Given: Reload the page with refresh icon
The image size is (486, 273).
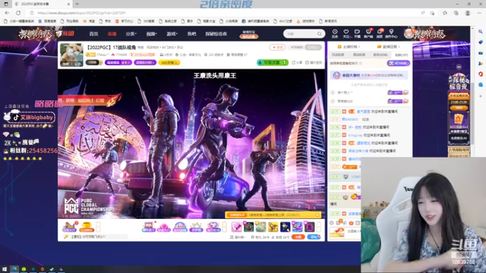Looking at the screenshot, I should click(x=18, y=13).
